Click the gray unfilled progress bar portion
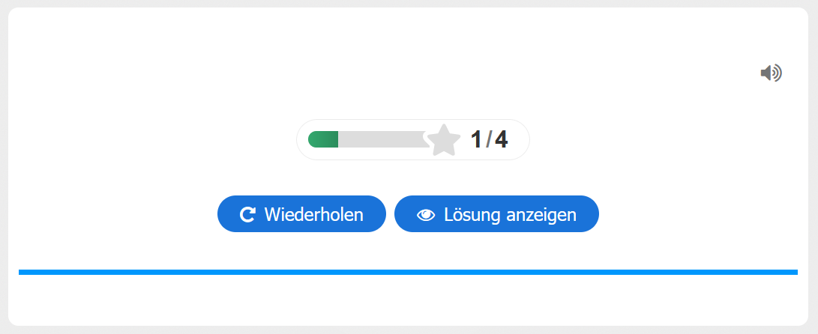 (x=381, y=139)
